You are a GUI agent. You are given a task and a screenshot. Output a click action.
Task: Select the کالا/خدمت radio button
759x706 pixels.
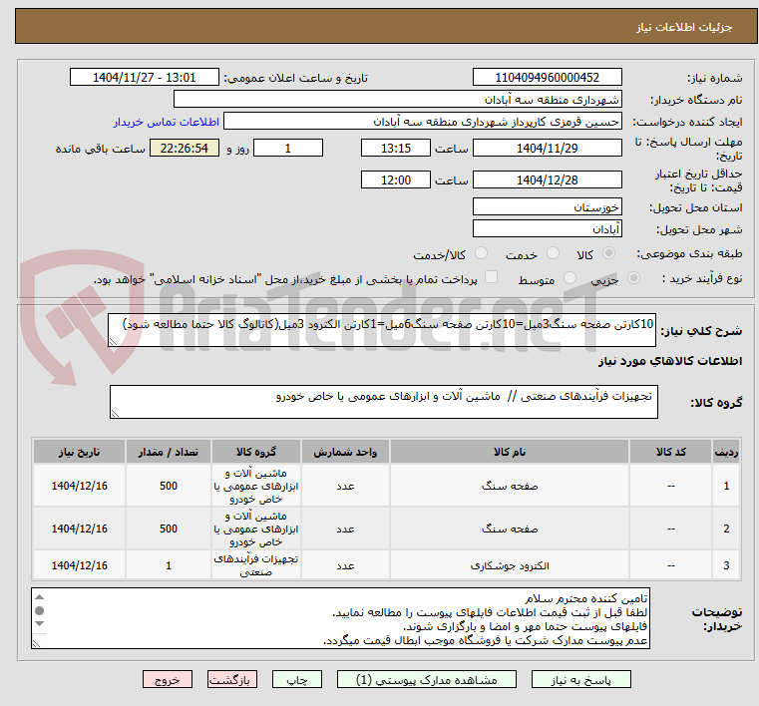pyautogui.click(x=481, y=253)
